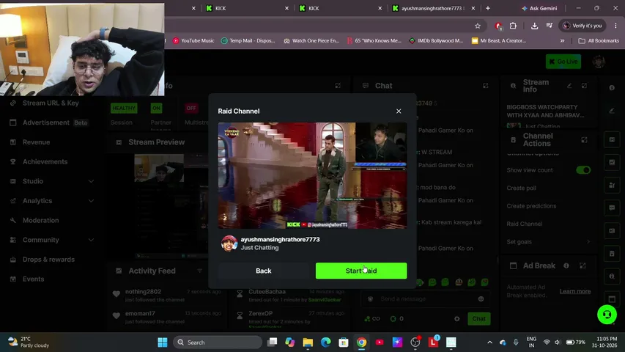The height and width of the screenshot is (352, 625).
Task: Open IMDb Bollywood bookmark
Action: pyautogui.click(x=436, y=41)
